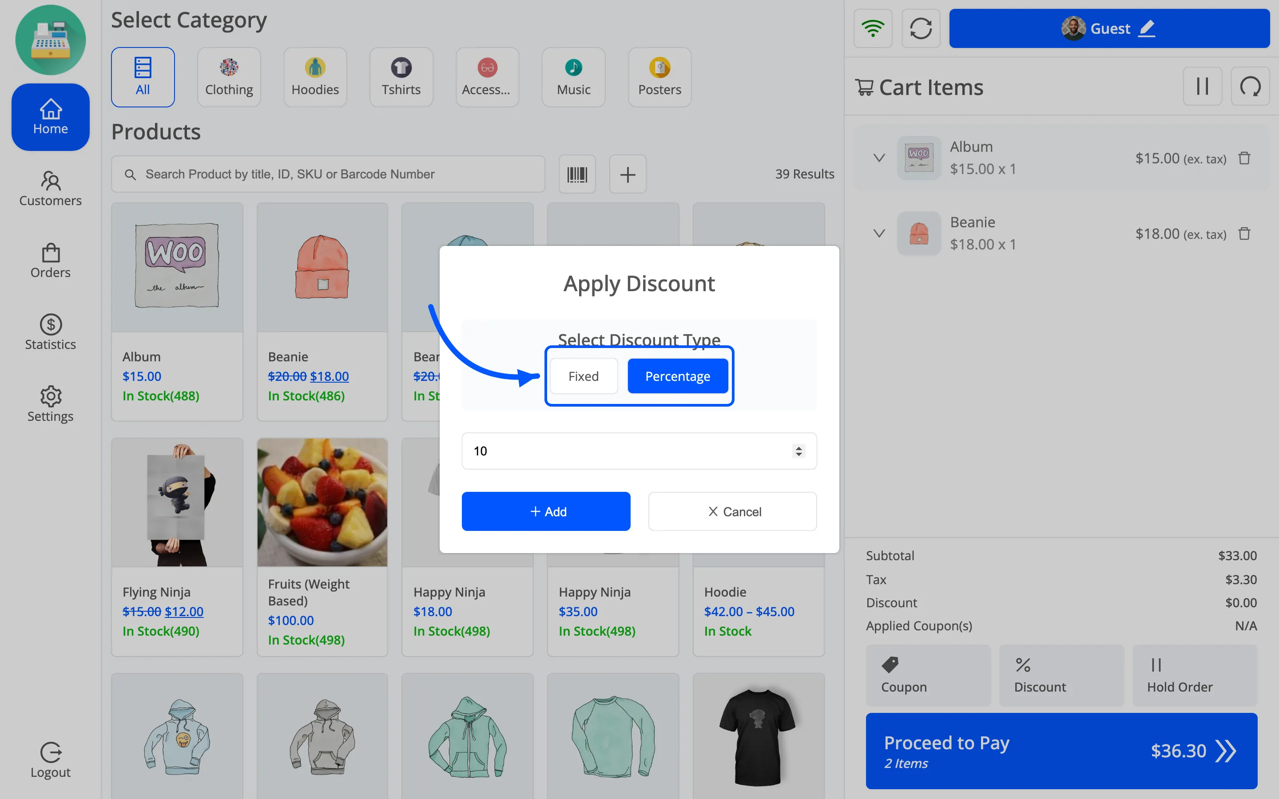Expand the Beanie cart item details
This screenshot has height=799, width=1279.
(x=879, y=233)
